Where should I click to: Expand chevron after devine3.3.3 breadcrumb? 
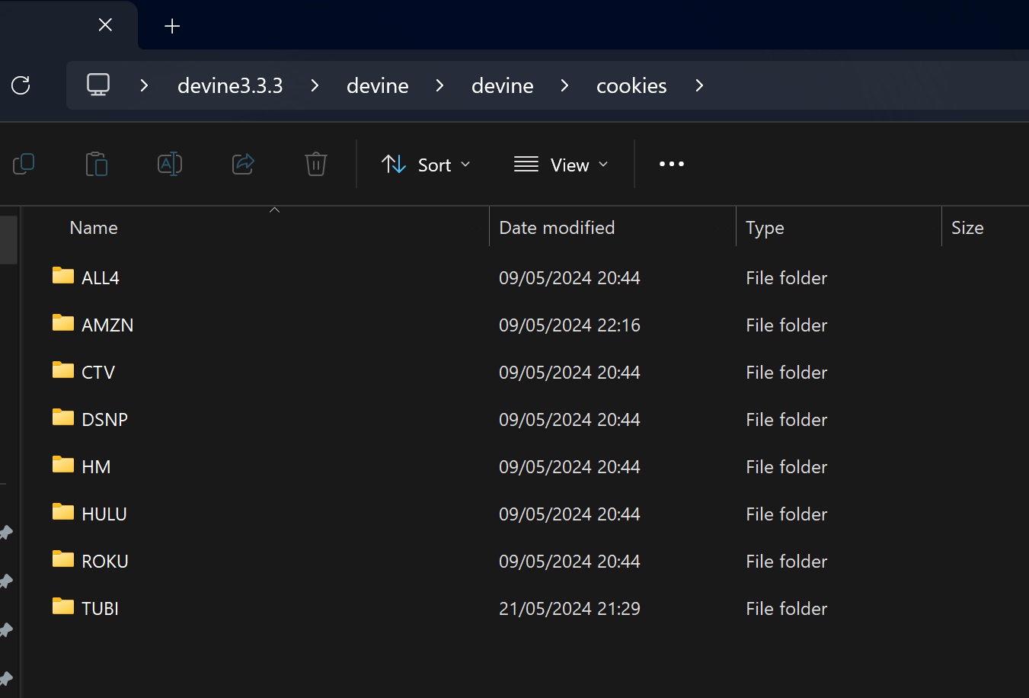(315, 85)
